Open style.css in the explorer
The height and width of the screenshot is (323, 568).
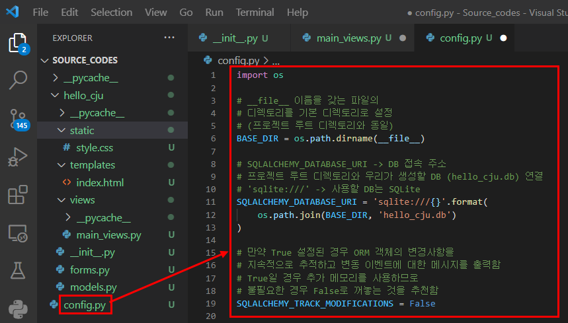coord(95,147)
